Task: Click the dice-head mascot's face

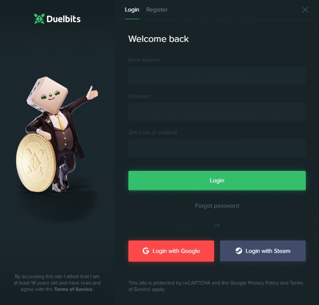Action: pyautogui.click(x=50, y=96)
